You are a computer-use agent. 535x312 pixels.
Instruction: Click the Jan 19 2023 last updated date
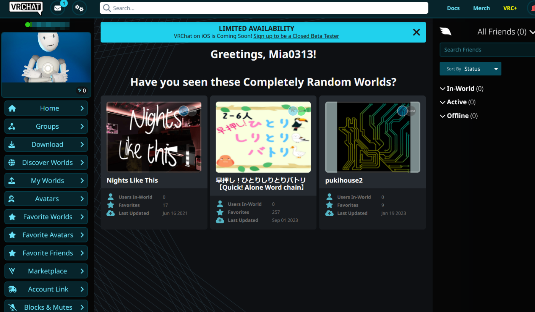pos(394,213)
